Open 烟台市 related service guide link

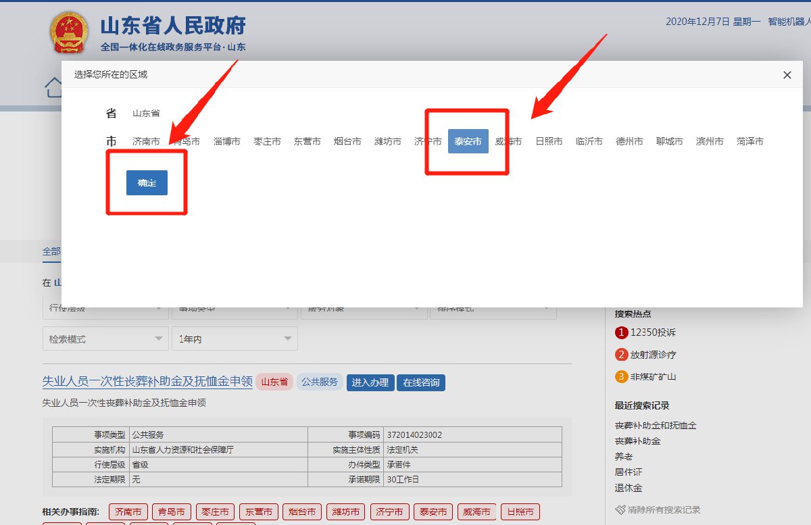click(302, 512)
